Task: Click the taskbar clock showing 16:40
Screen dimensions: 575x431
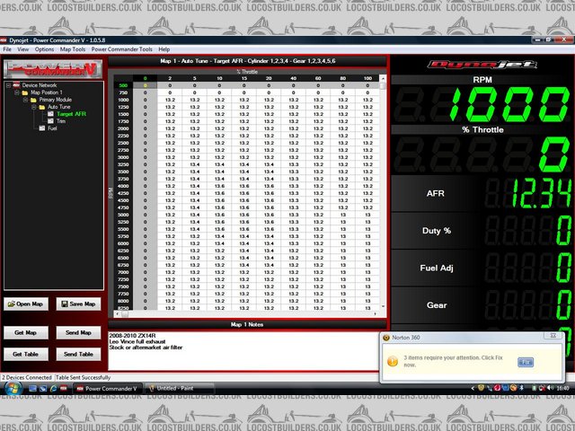Action: (563, 388)
